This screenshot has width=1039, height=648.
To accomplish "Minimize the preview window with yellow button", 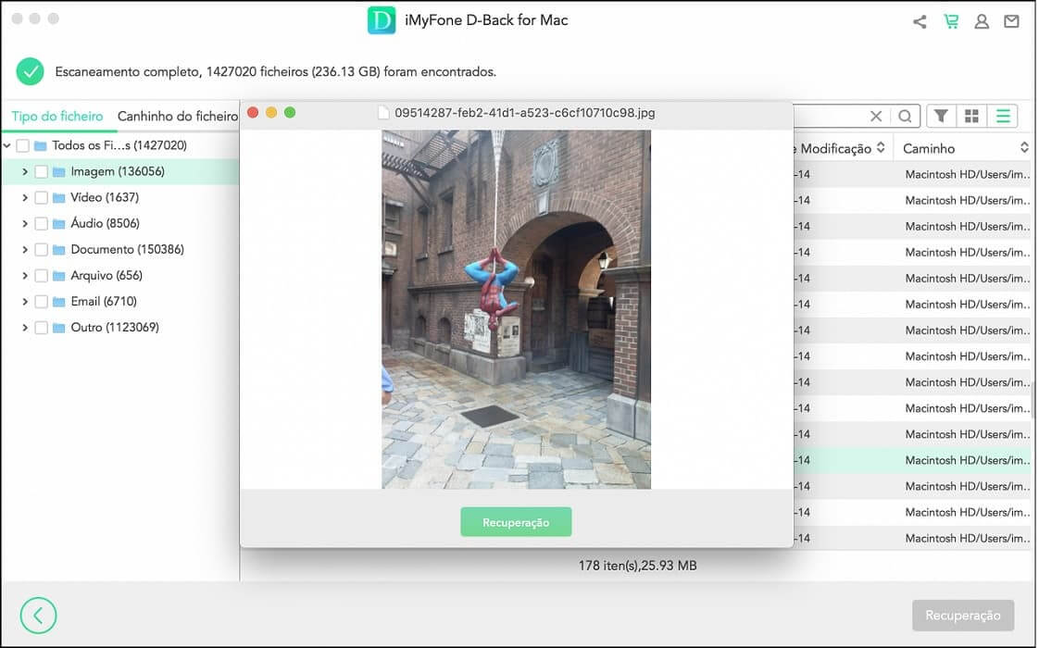I will [x=271, y=113].
